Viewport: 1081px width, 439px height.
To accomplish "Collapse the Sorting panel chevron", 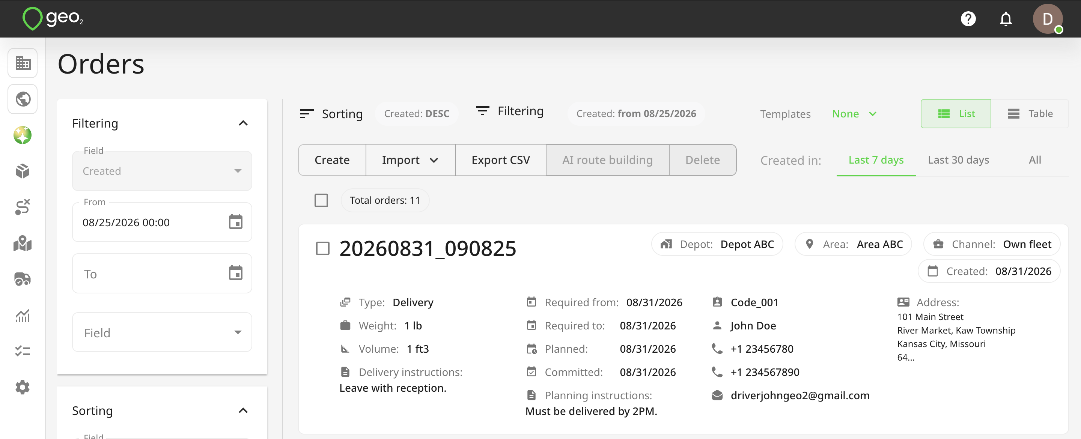I will [243, 410].
